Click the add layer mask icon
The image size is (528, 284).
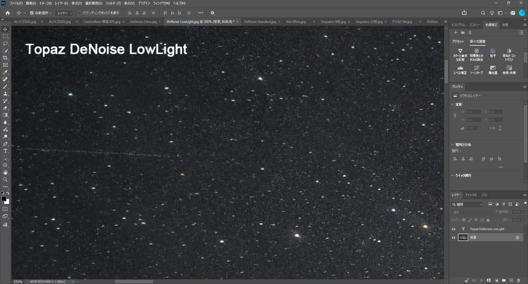point(489,280)
